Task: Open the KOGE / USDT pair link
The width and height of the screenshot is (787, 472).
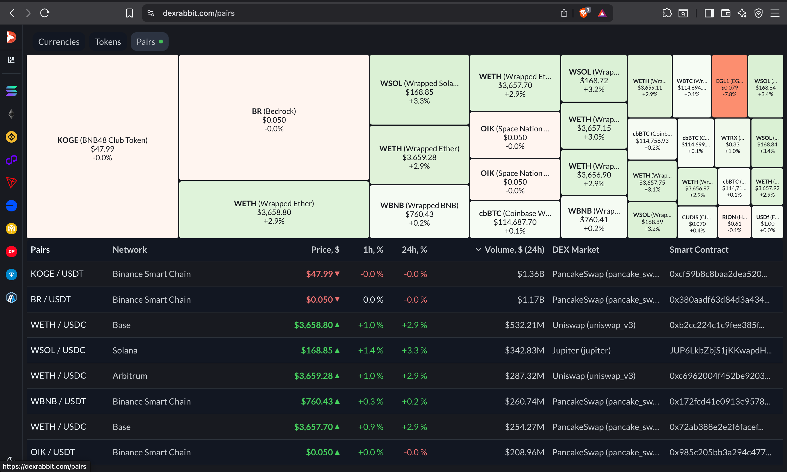Action: point(57,274)
